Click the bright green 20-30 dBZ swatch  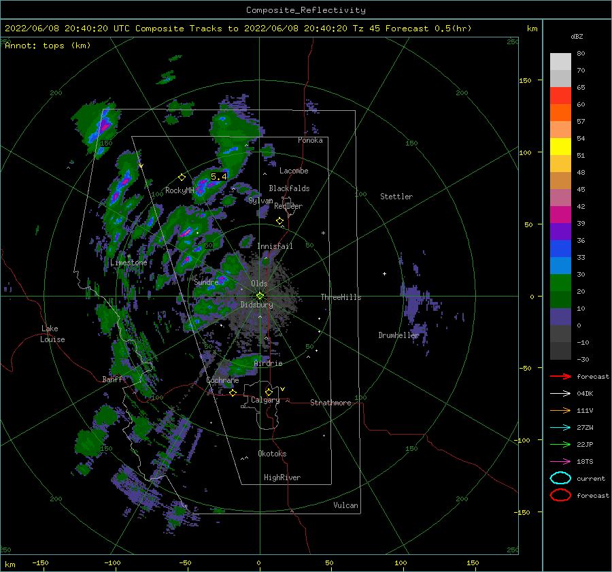560,282
